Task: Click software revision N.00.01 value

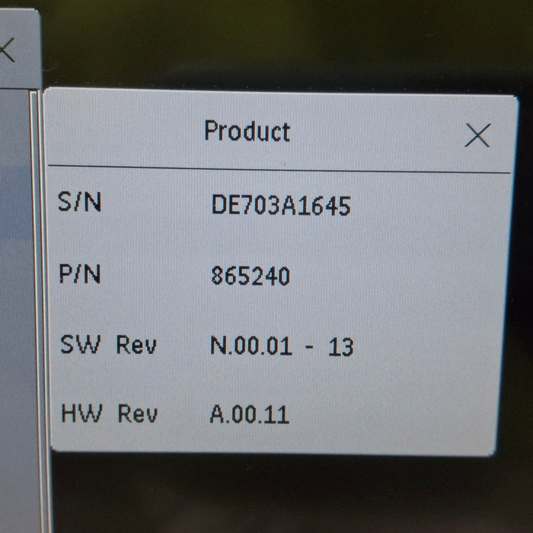Action: coord(251,346)
